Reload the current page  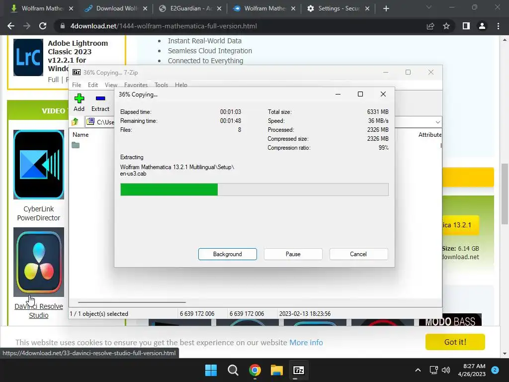coord(43,26)
